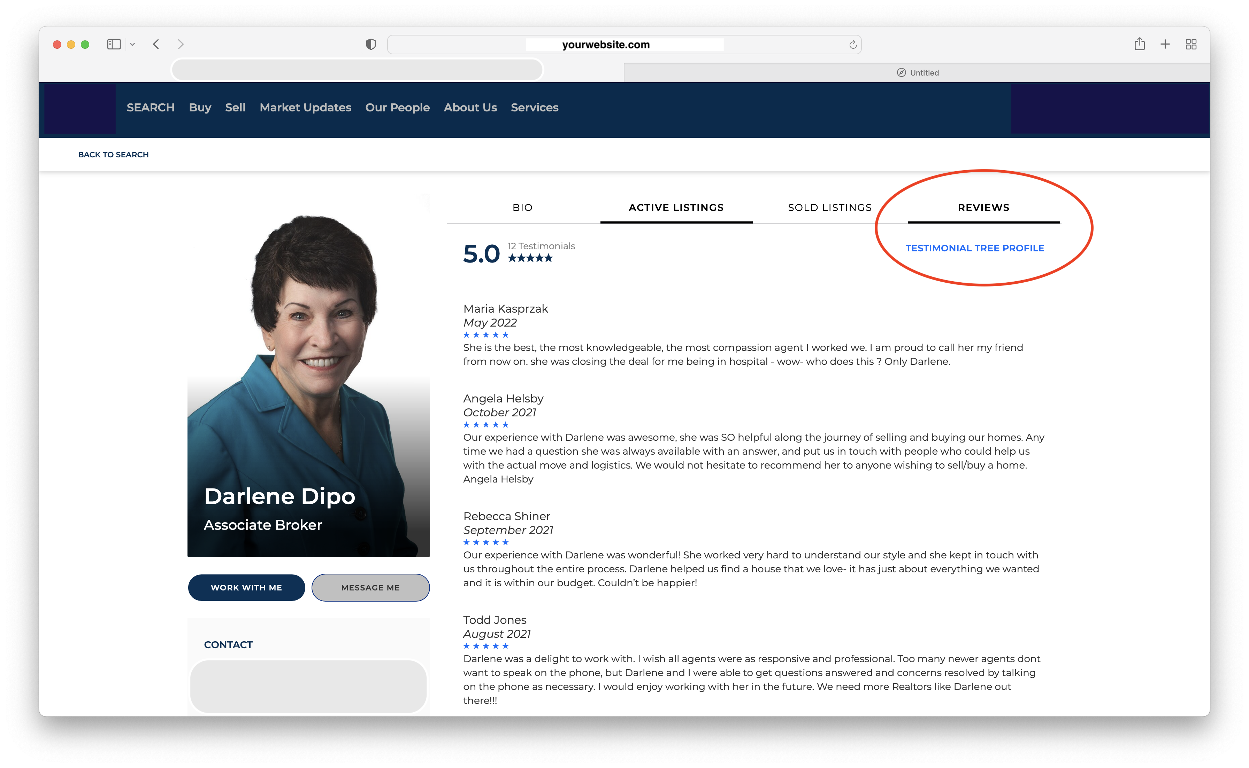Screen dimensions: 1249x768
Task: Show the tab overview grid icon
Action: [x=1190, y=44]
